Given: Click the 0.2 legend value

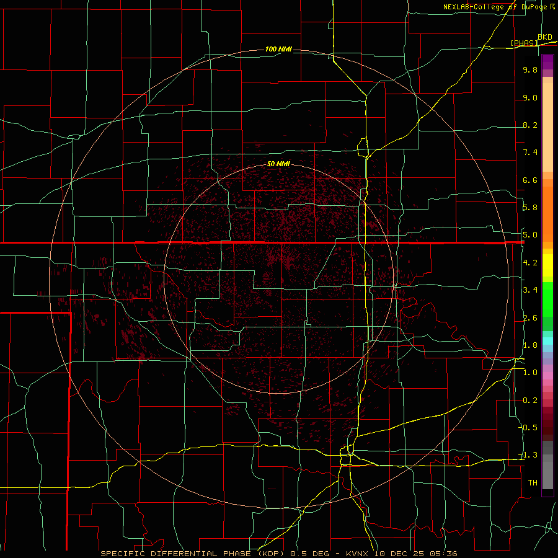Looking at the screenshot, I should point(530,401).
